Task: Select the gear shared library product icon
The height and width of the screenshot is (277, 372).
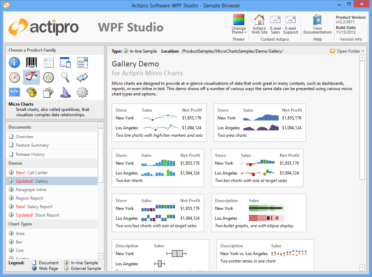Action: click(x=82, y=92)
